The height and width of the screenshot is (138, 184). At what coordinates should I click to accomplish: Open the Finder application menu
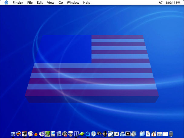tap(18, 3)
